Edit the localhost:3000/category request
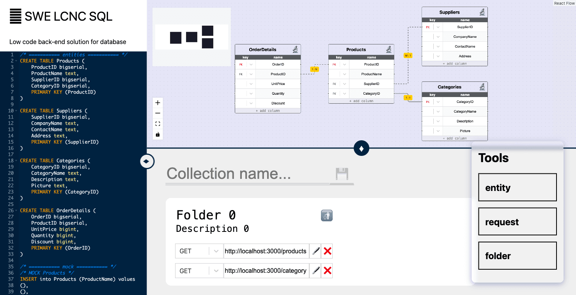Image resolution: width=576 pixels, height=295 pixels. pyautogui.click(x=315, y=271)
